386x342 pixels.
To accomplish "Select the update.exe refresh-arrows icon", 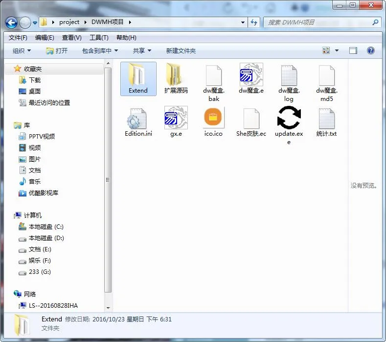I will pyautogui.click(x=289, y=118).
